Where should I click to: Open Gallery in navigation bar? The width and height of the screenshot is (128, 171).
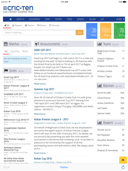(x=92, y=19)
